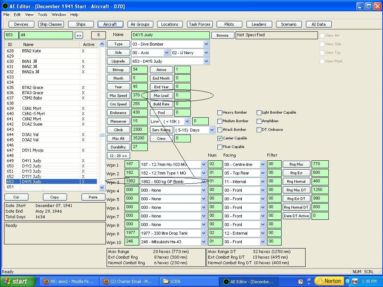
Task: Click the Paste button
Action: [x=93, y=197]
